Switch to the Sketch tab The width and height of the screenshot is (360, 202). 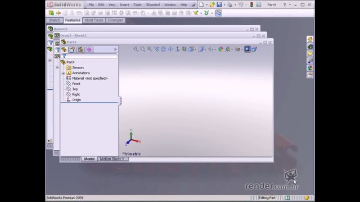pos(55,20)
